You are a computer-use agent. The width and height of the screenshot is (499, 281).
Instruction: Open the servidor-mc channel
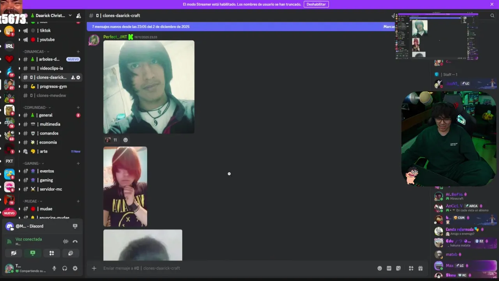tap(51, 189)
